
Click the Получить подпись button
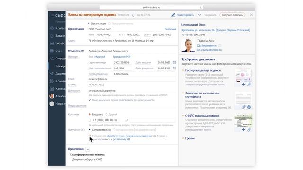coord(232,15)
